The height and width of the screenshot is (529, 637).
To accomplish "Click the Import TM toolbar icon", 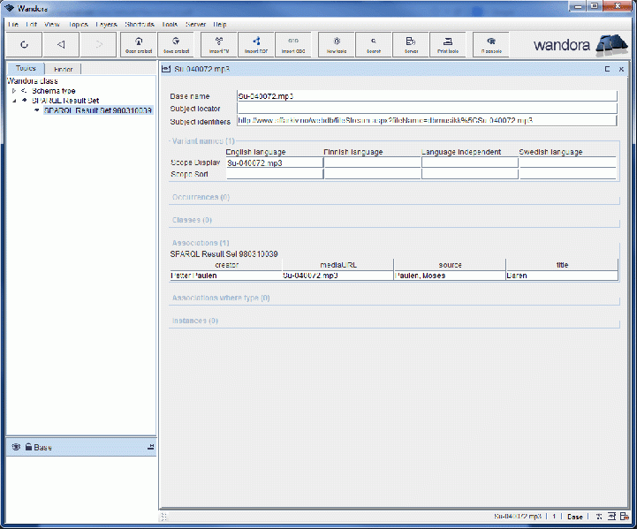I will point(219,44).
